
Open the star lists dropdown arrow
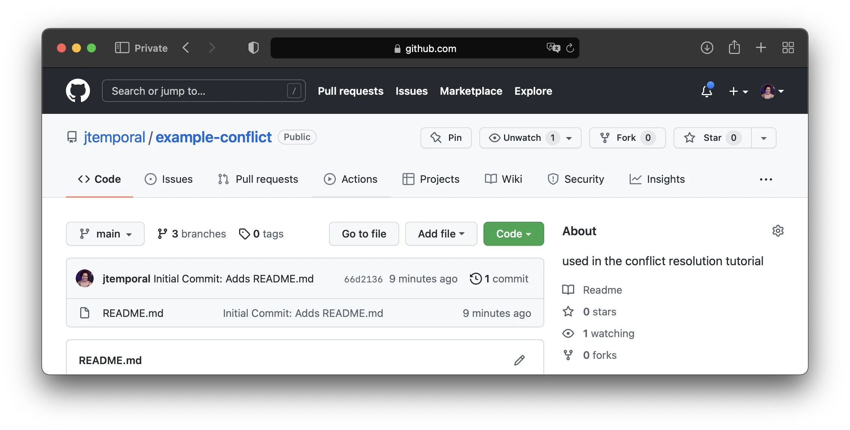pyautogui.click(x=763, y=138)
